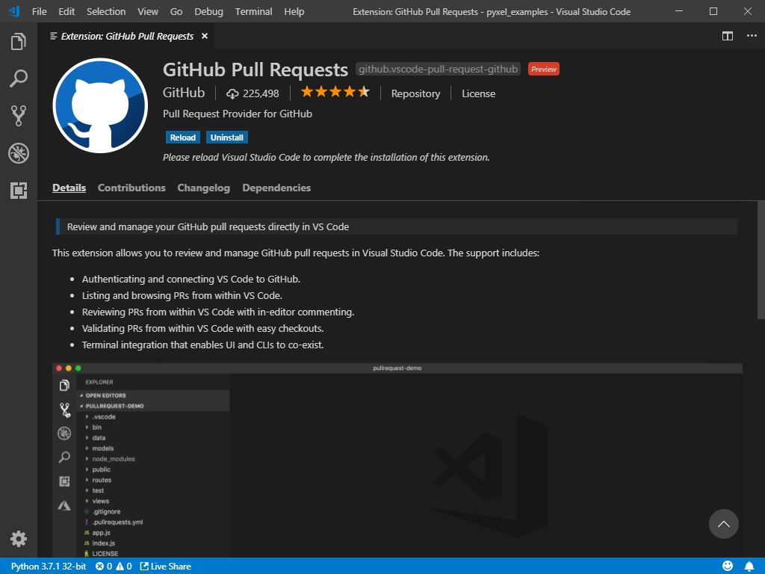Select the Debug icon in the activity bar

19,153
